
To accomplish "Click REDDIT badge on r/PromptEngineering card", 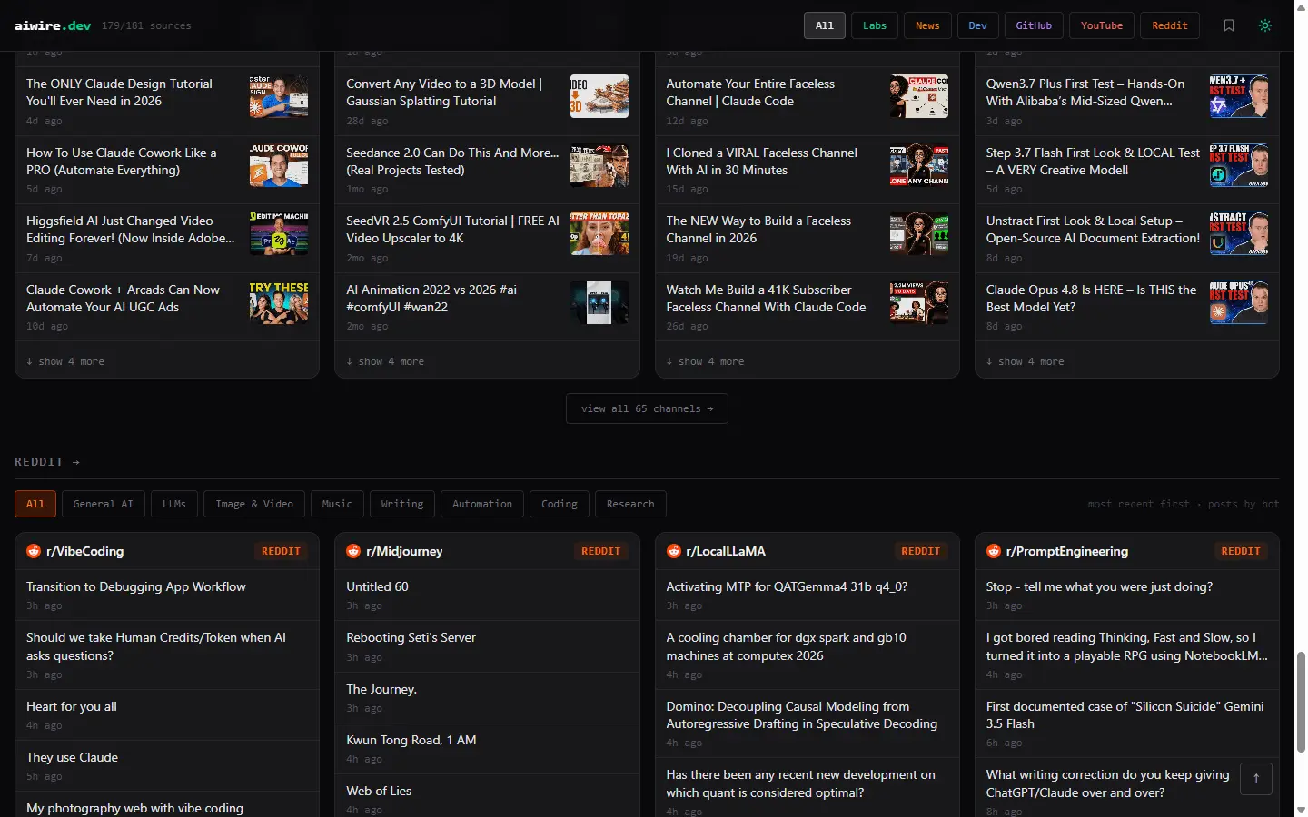I will coord(1241,551).
